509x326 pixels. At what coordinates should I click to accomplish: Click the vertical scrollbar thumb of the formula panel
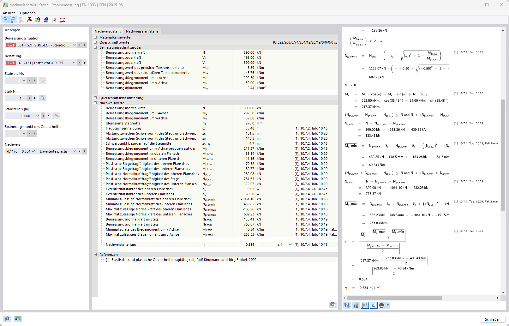[x=503, y=155]
